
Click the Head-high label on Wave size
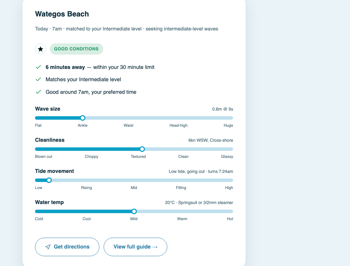pos(178,125)
